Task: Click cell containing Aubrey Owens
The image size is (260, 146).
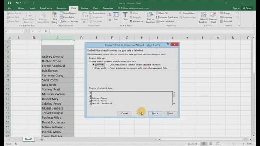Action: point(58,57)
